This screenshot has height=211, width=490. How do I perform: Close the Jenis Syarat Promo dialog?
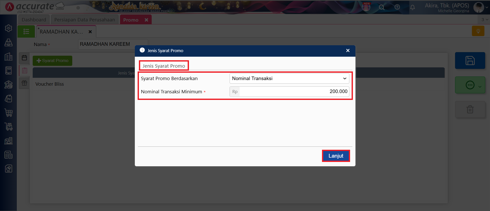coord(348,51)
